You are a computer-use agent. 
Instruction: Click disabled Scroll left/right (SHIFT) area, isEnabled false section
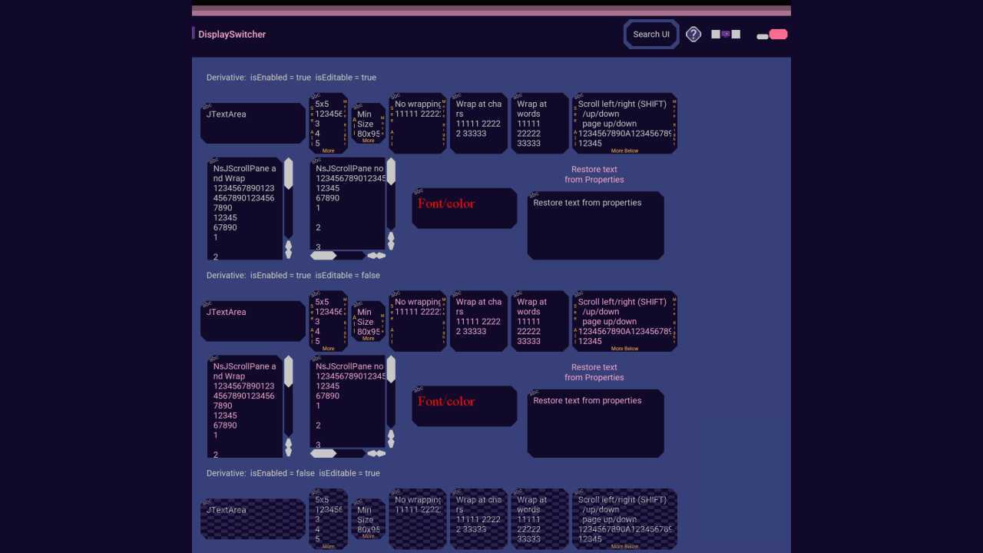[x=624, y=519]
